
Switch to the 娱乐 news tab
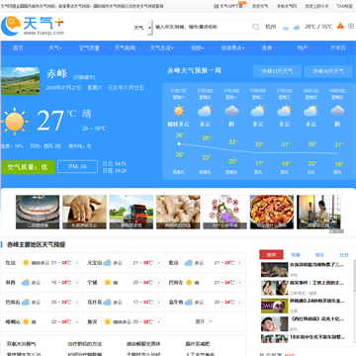(319, 254)
